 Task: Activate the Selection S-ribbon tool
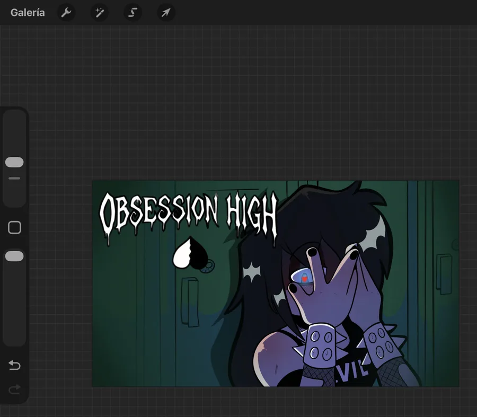pos(132,13)
